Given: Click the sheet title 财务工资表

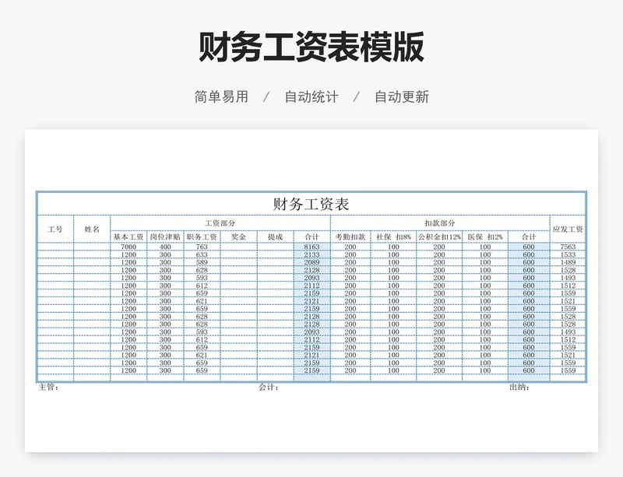Looking at the screenshot, I should click(311, 204).
